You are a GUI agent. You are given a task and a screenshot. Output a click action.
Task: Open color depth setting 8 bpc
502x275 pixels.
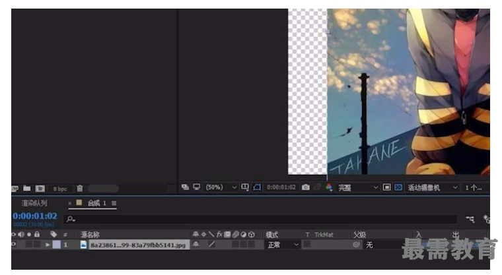tap(60, 189)
